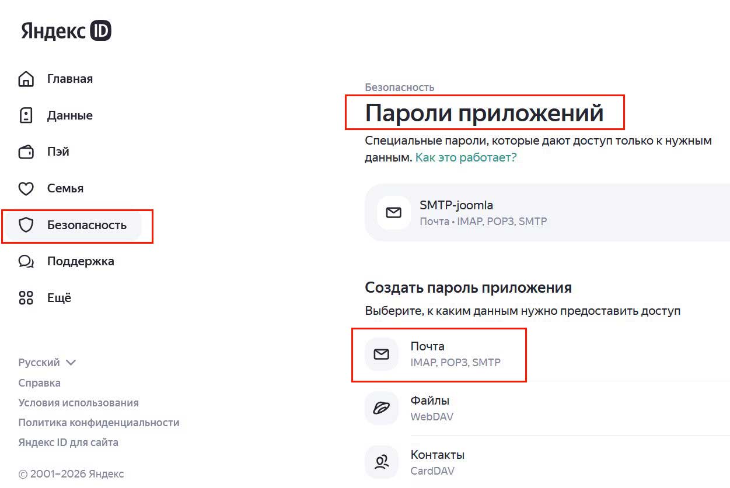Click the heart icon beside Семья
This screenshot has width=730, height=488.
(x=26, y=189)
